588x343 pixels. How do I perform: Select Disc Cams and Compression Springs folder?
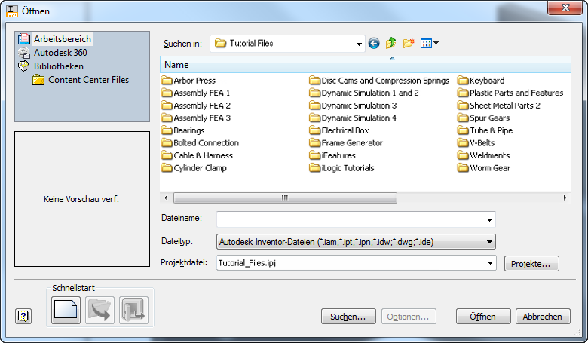pos(379,81)
